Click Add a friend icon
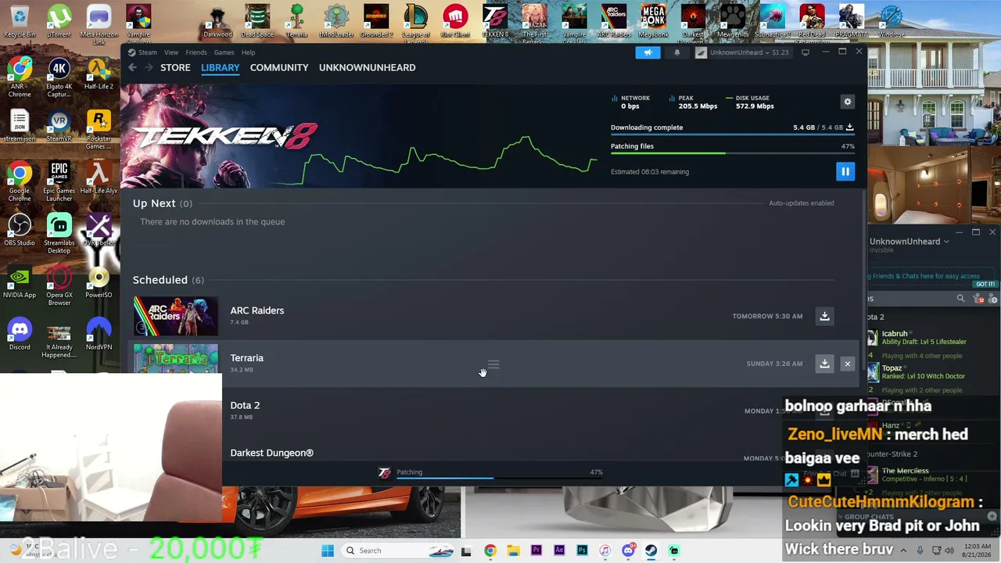 click(994, 298)
